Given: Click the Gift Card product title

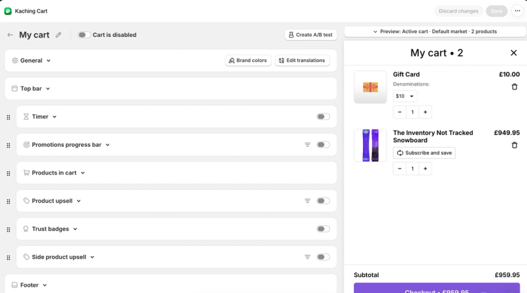Looking at the screenshot, I should 406,74.
